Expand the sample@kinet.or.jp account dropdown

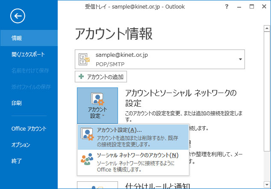(x=240, y=59)
